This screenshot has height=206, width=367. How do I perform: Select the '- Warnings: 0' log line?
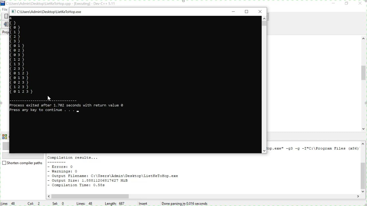pyautogui.click(x=62, y=171)
